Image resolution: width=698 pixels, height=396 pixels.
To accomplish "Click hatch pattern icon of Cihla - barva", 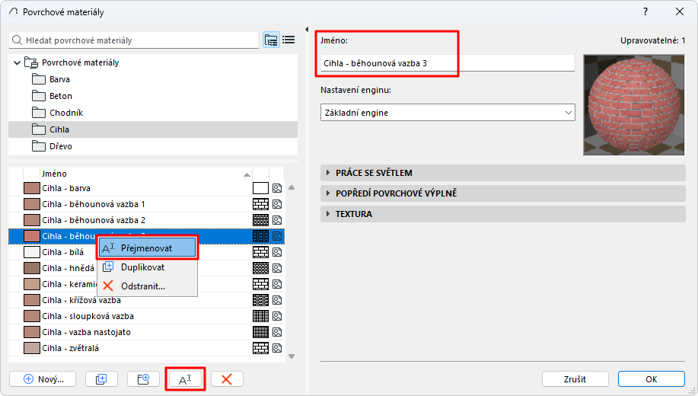I will [260, 188].
